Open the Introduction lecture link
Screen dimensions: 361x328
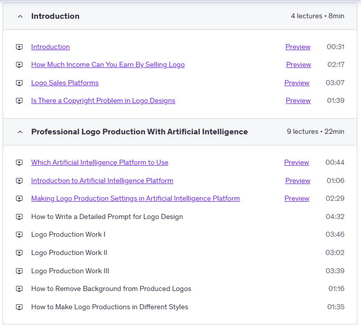[50, 47]
